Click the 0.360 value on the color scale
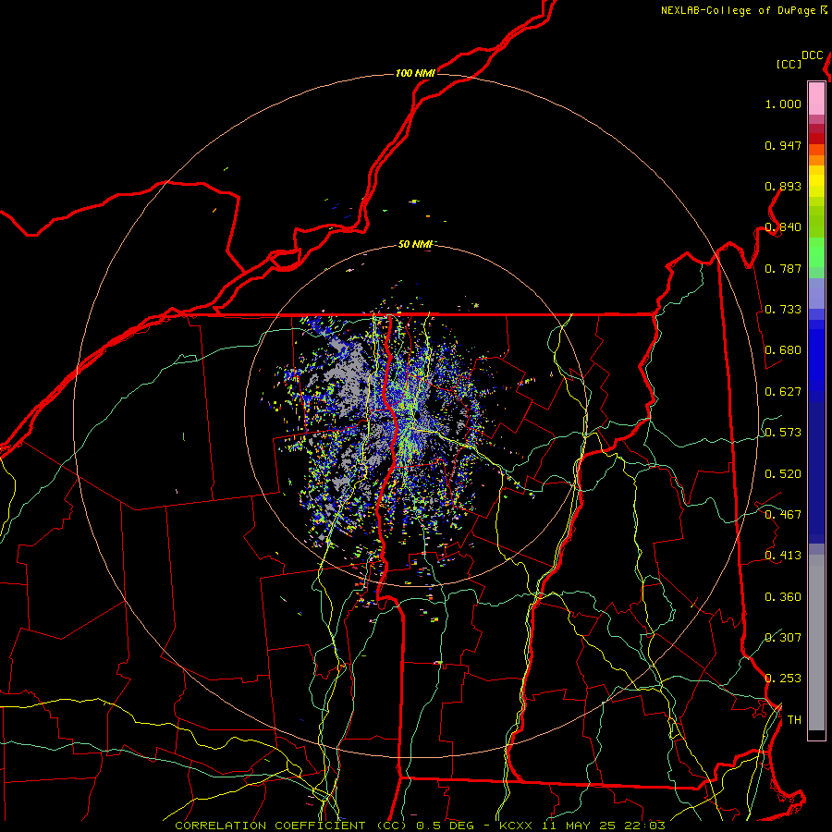This screenshot has width=832, height=832. [783, 597]
